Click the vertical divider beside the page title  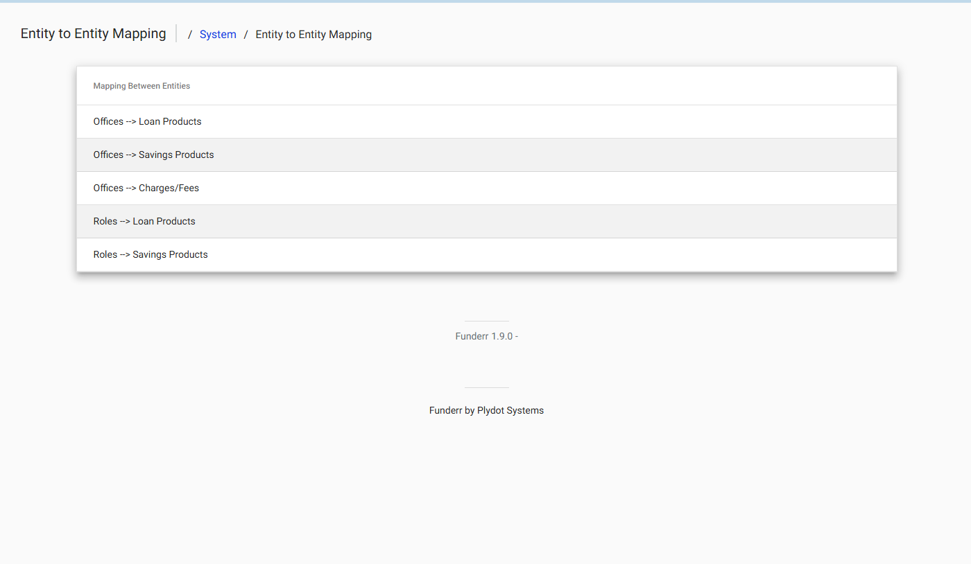coord(176,33)
